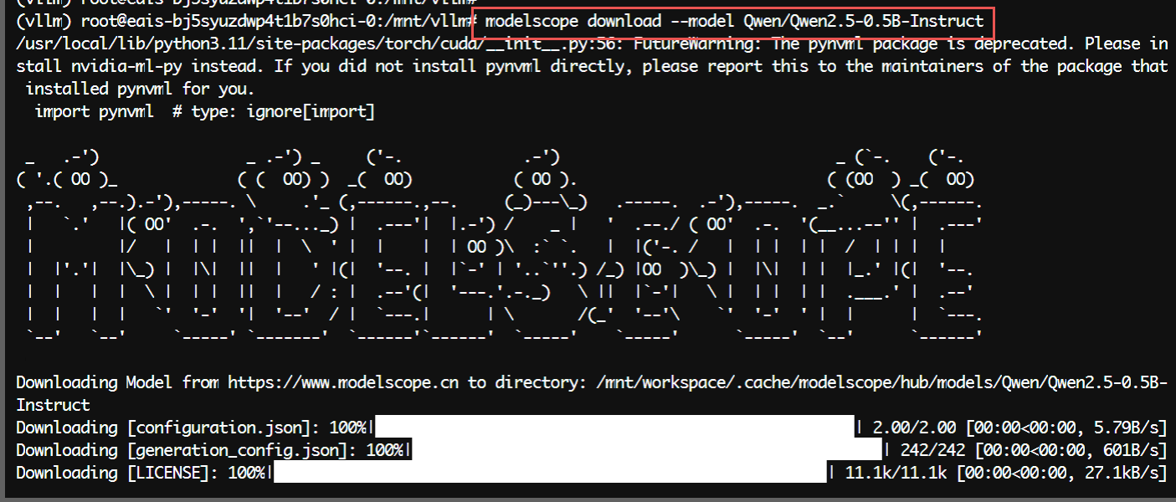The width and height of the screenshot is (1176, 502).
Task: Click the 'Downloading [LICENSE]: 100%' label
Action: [142, 473]
